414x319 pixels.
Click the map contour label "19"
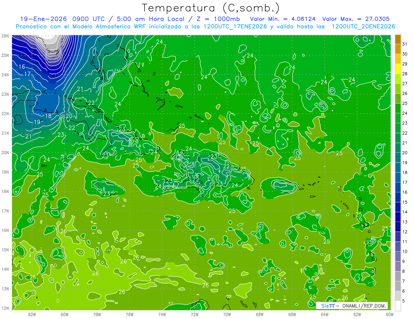(x=37, y=122)
